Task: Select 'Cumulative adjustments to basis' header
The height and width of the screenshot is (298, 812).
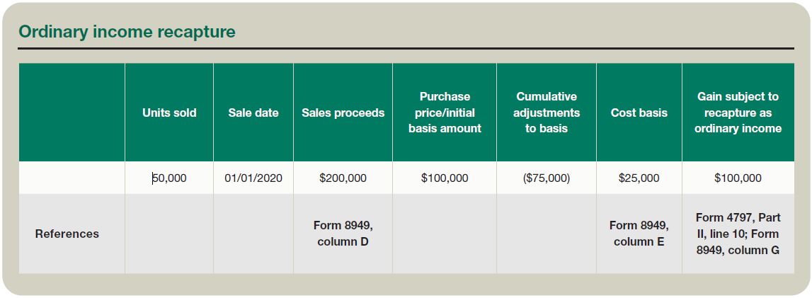Action: click(x=547, y=113)
